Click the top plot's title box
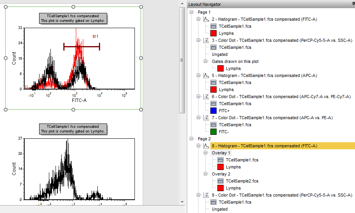 click(73, 18)
